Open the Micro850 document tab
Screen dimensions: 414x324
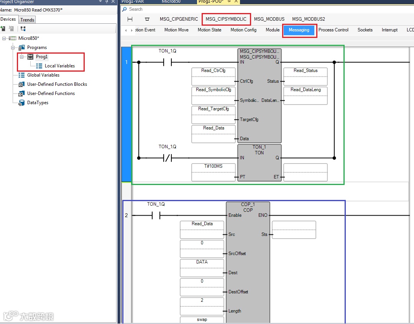tap(171, 2)
